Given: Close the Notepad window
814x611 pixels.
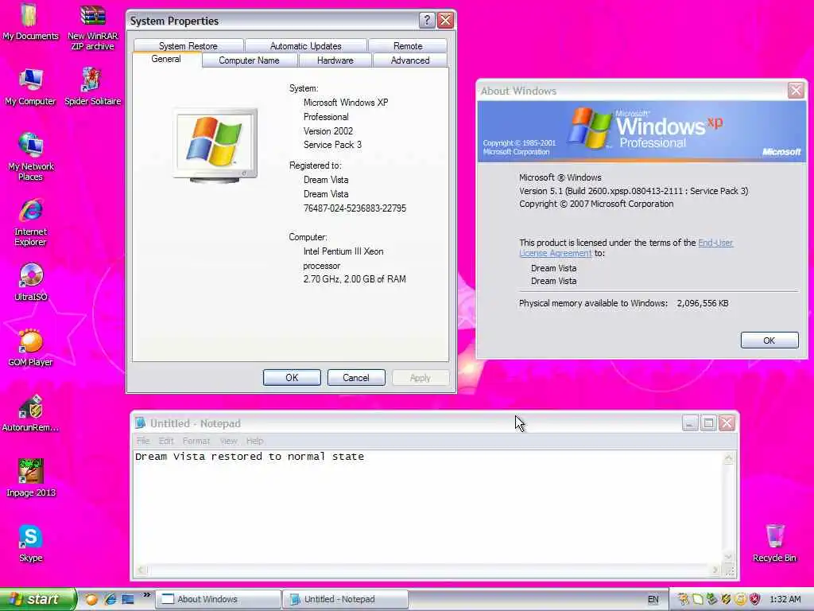Looking at the screenshot, I should coord(727,423).
